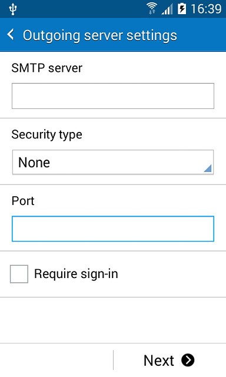This screenshot has height=377, width=226.
Task: Tap the Security type label
Action: (x=47, y=134)
